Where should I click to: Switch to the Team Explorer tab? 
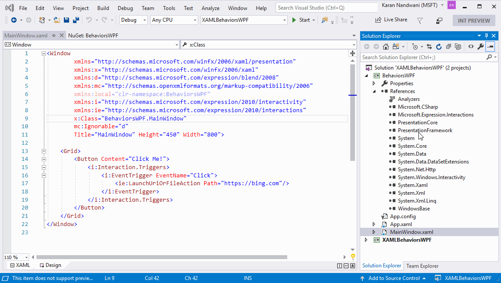click(x=423, y=266)
